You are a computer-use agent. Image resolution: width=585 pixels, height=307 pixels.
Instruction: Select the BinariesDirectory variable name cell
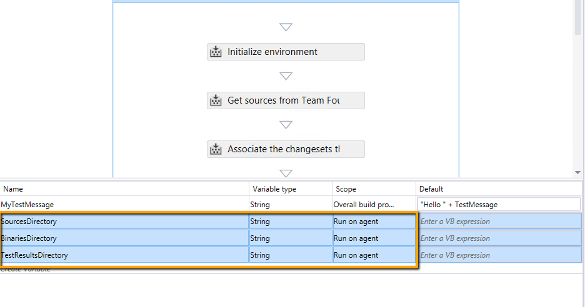tap(124, 238)
